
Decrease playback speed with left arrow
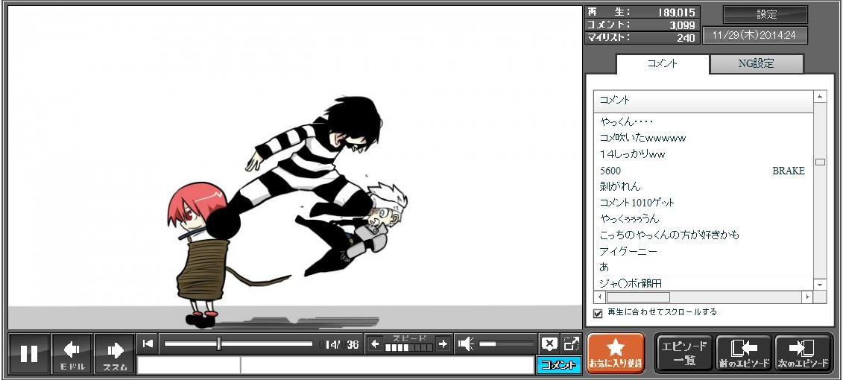point(375,343)
